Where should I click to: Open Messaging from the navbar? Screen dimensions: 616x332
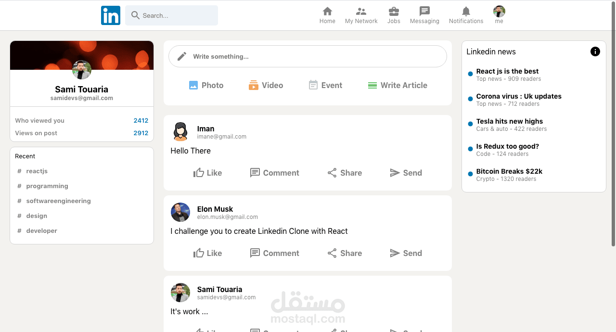pyautogui.click(x=424, y=15)
